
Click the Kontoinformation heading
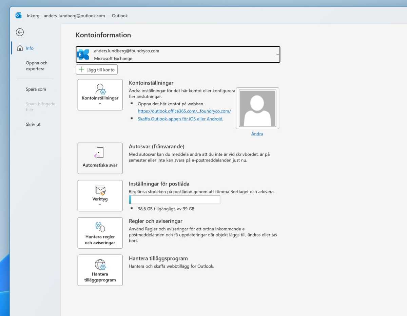pyautogui.click(x=103, y=35)
